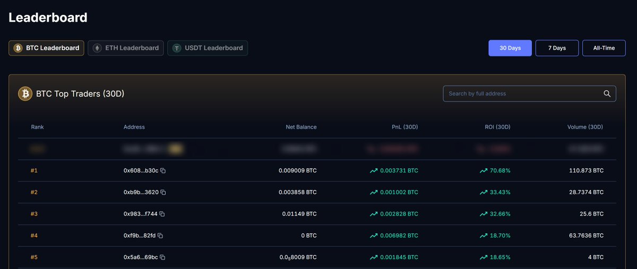Click rank #3 label
The image size is (637, 269).
click(34, 214)
